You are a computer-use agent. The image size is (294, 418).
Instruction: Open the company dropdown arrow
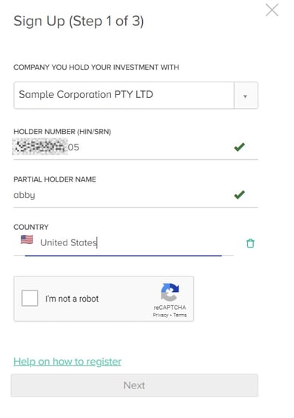(246, 96)
